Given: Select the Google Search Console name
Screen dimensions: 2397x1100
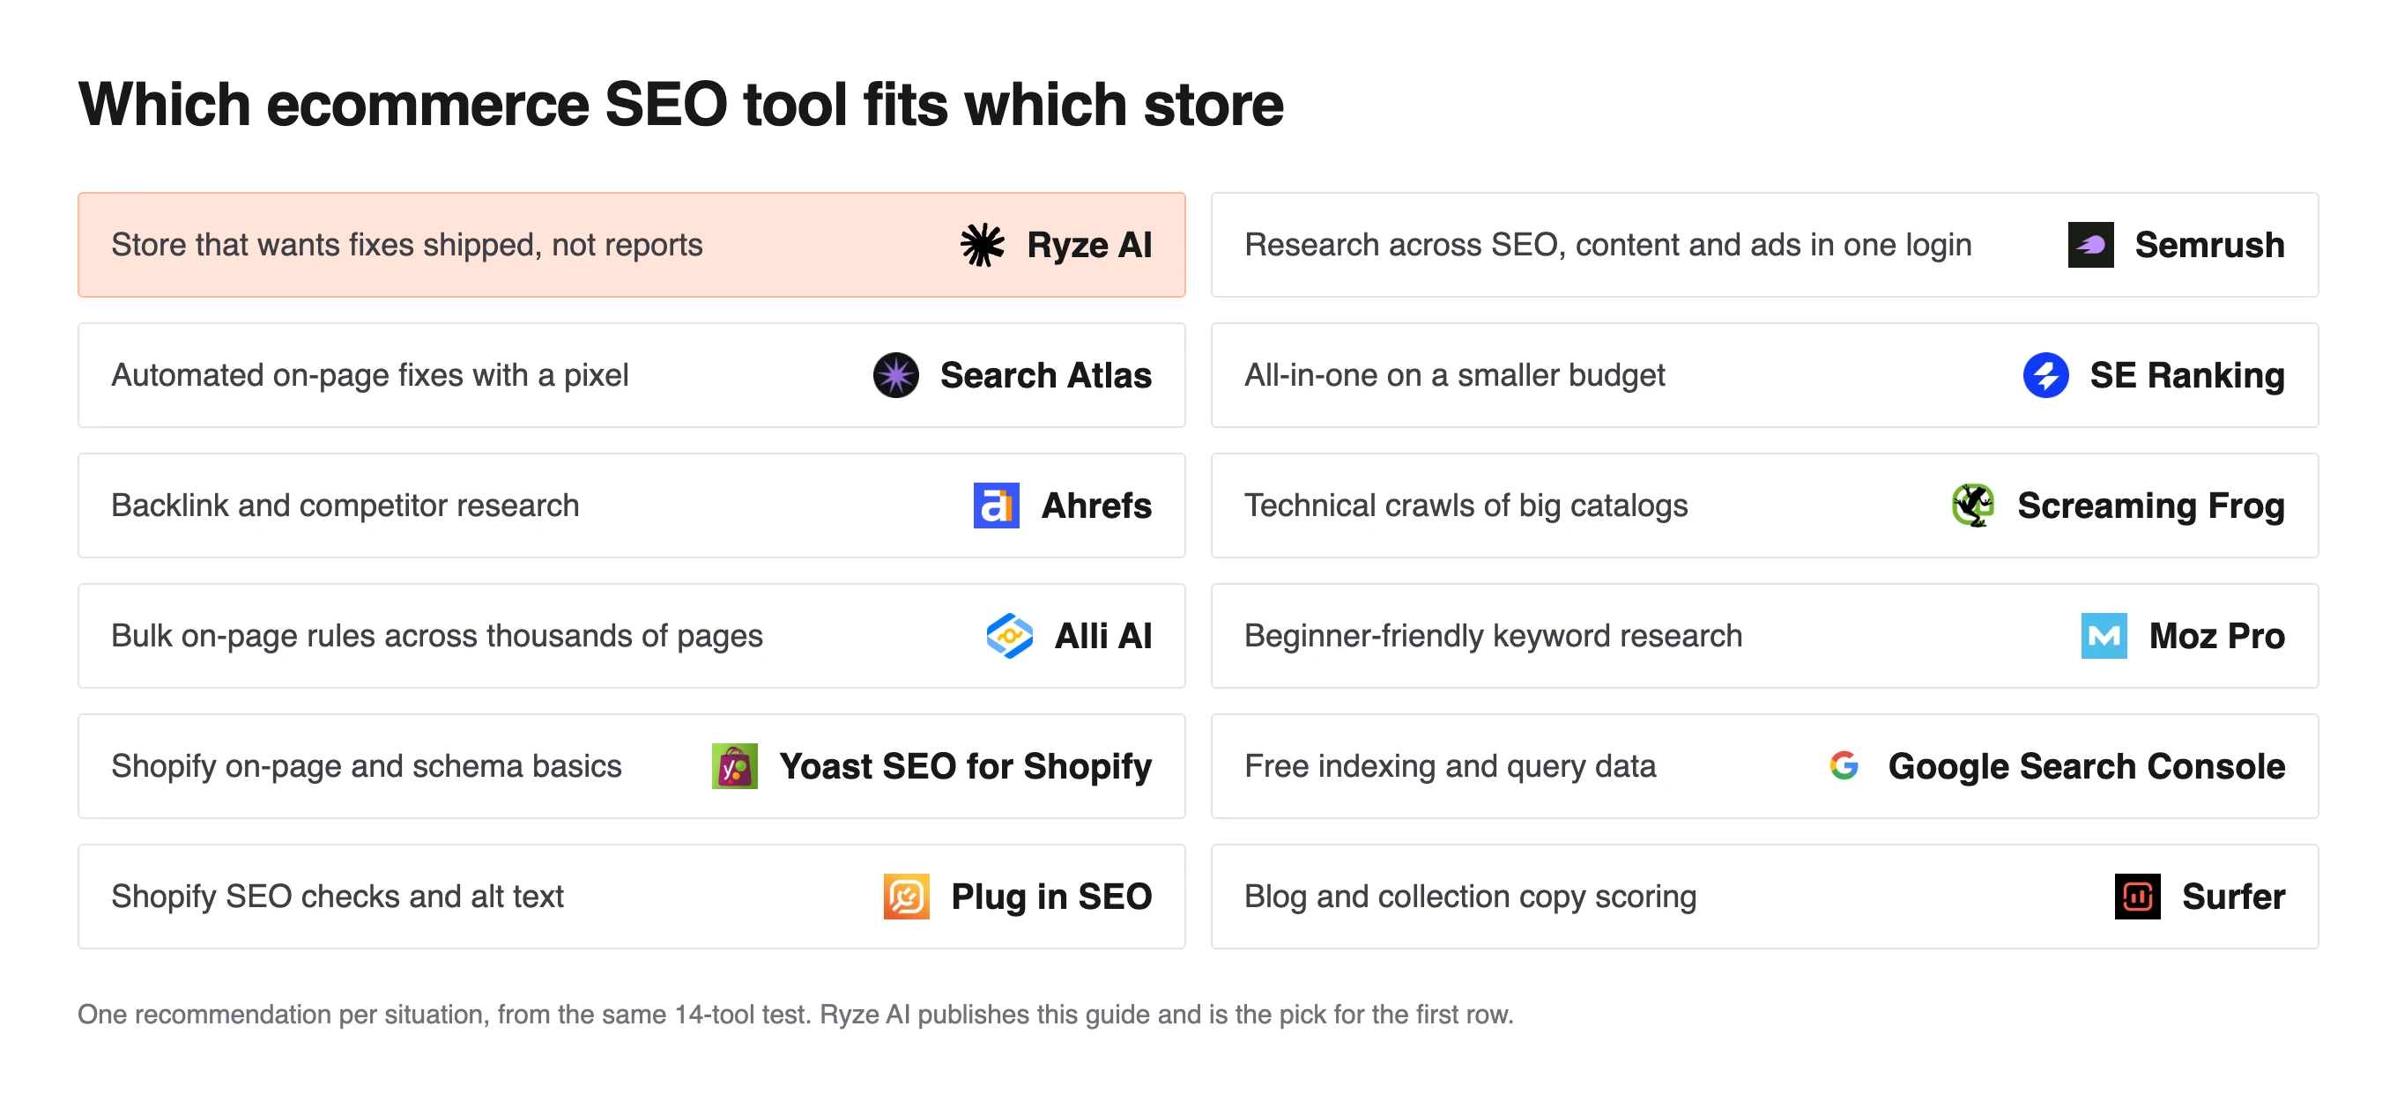Looking at the screenshot, I should 2086,766.
